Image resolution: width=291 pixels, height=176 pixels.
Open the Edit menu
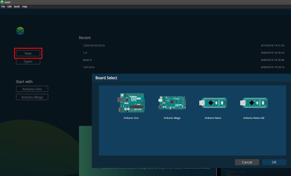click(x=9, y=7)
